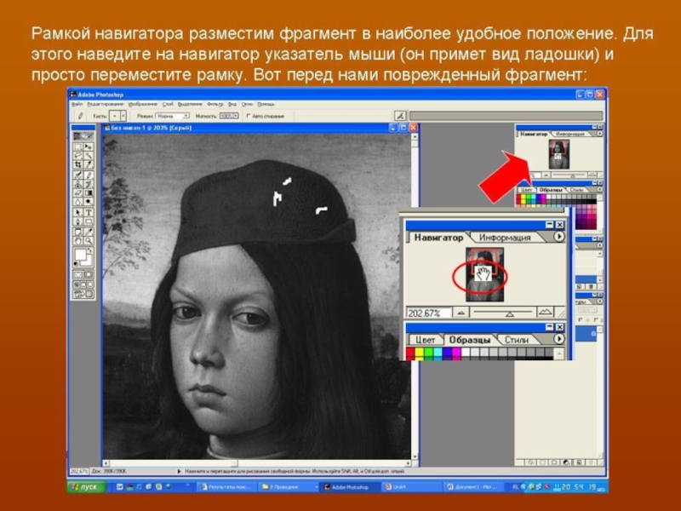This screenshot has width=681, height=511.
Task: Click the zoom percentage field in the status bar
Action: tap(78, 471)
